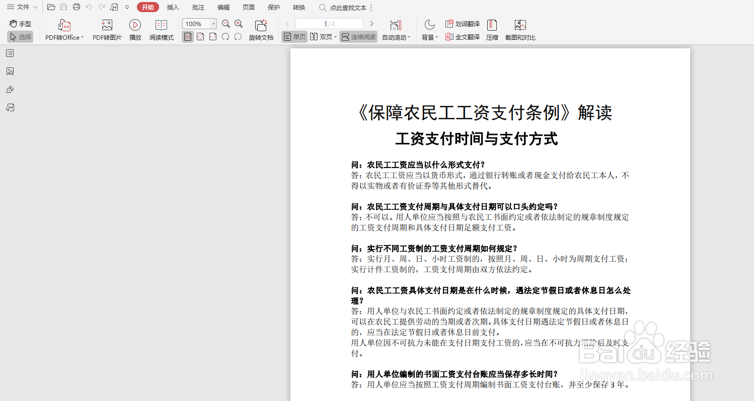Open PDF转Office conversion tool
754x401 pixels.
pyautogui.click(x=63, y=29)
